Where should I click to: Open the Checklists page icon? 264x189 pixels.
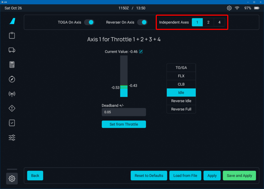tap(12, 123)
